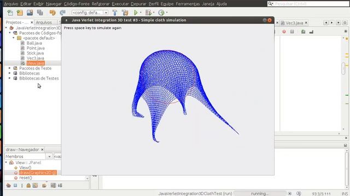The height and width of the screenshot is (196, 350).
Task: Open the Debug Project dropdown arrow
Action: (154, 13)
